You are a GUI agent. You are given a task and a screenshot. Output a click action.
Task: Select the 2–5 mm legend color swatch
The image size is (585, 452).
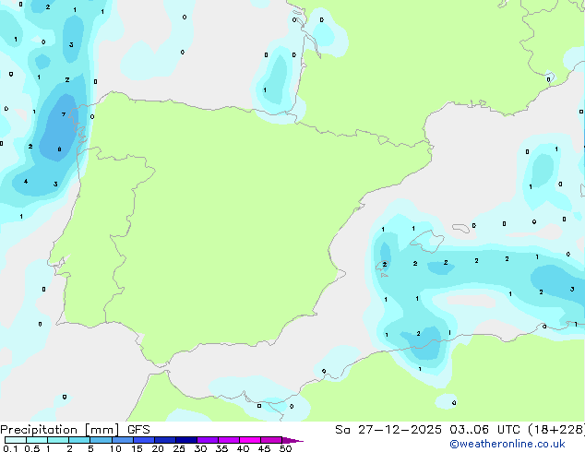(79, 440)
